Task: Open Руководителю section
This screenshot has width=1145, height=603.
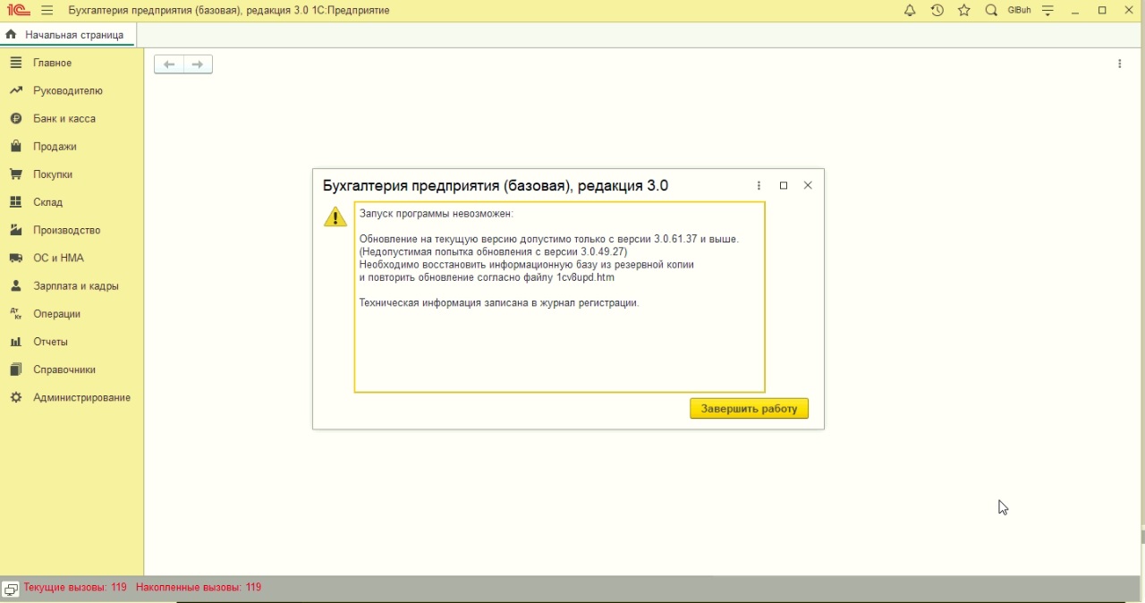Action: click(72, 91)
